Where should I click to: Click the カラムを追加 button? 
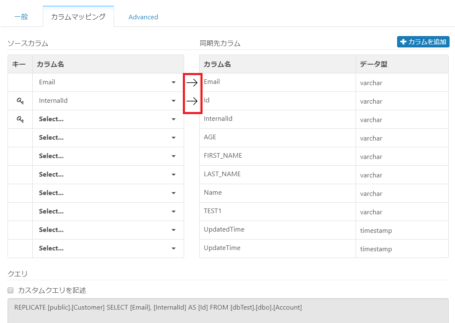423,42
